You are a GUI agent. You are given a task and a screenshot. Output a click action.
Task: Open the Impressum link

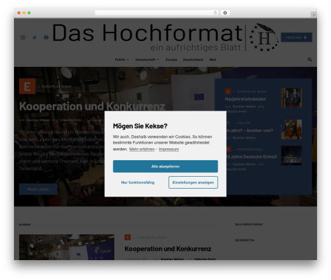point(169,149)
